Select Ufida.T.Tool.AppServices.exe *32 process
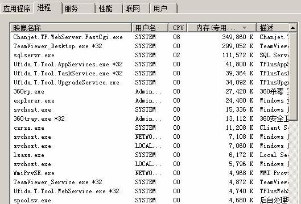 pyautogui.click(x=149, y=64)
